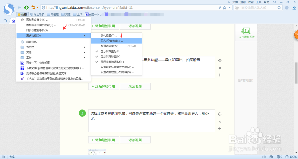This screenshot has height=159, width=298.
Task: Click the search box field
Action: [x=257, y=8]
